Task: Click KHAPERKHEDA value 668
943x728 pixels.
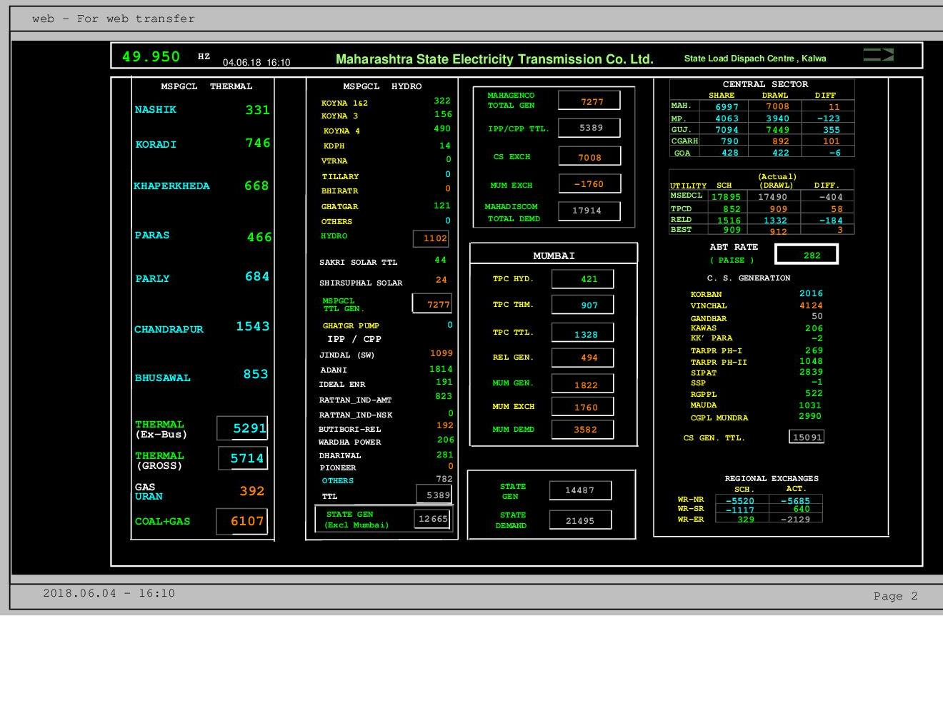Action: click(256, 186)
